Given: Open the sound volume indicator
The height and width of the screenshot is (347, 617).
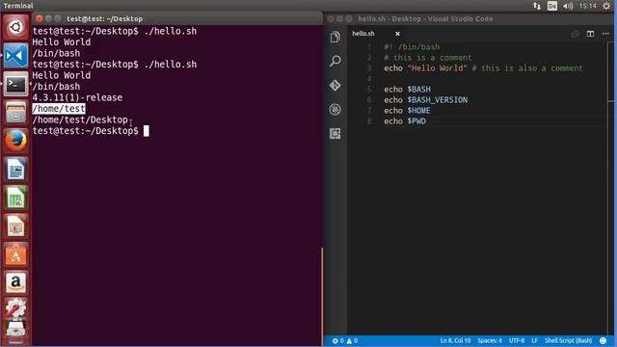Looking at the screenshot, I should click(568, 6).
